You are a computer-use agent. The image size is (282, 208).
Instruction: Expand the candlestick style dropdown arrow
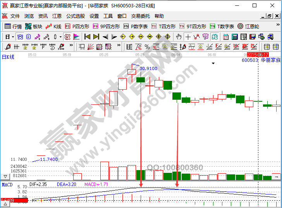(60, 37)
